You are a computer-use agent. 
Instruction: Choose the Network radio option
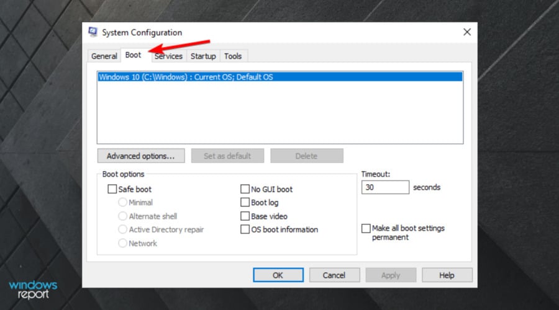tap(122, 243)
